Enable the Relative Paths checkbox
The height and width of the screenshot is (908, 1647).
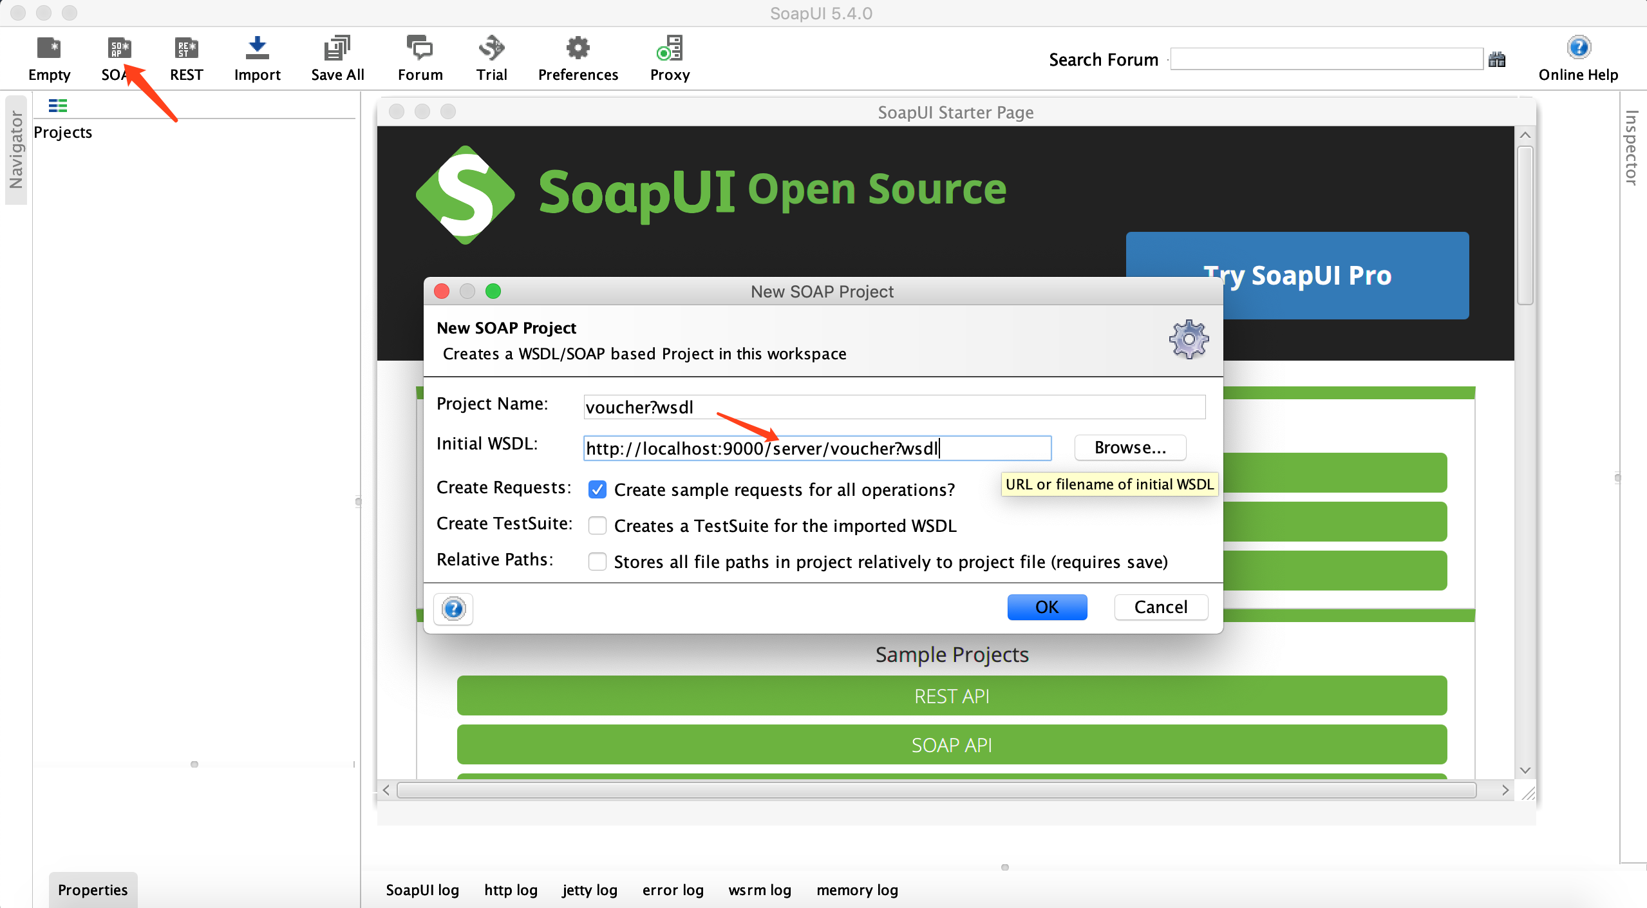598,562
